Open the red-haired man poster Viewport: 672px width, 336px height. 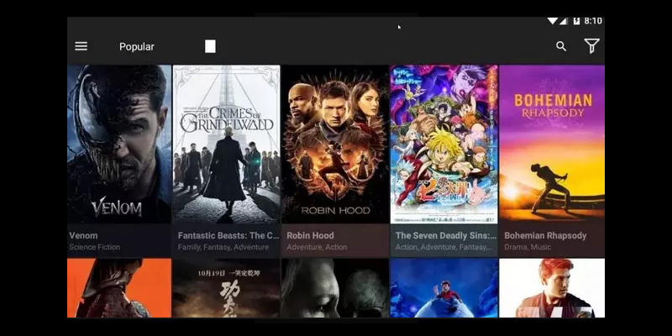coord(552,288)
